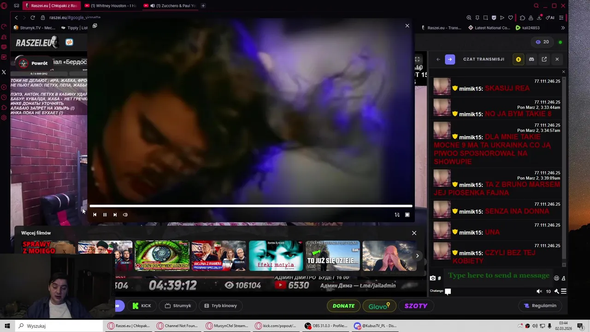The width and height of the screenshot is (590, 332).
Task: Open the 'To już się dzieje' video thumbnail
Action: (333, 256)
